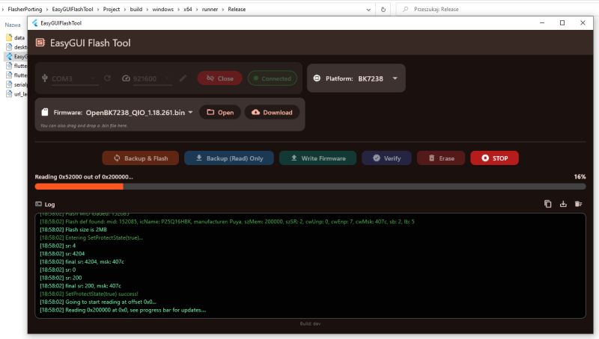Click the edit baud rate pencil icon
Image resolution: width=599 pixels, height=339 pixels.
point(183,78)
